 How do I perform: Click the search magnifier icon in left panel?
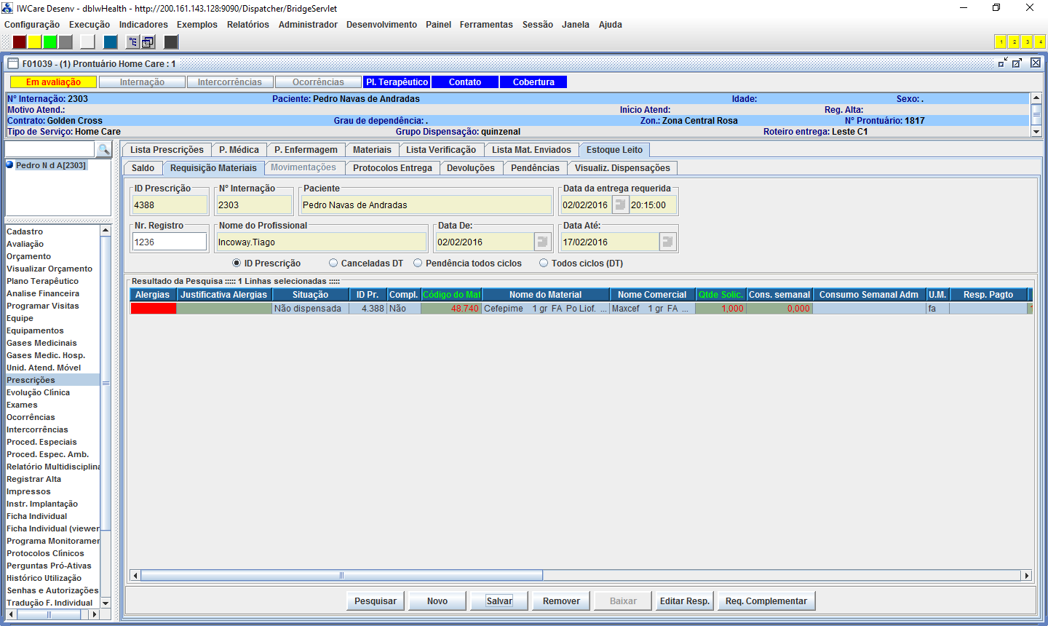[x=104, y=149]
